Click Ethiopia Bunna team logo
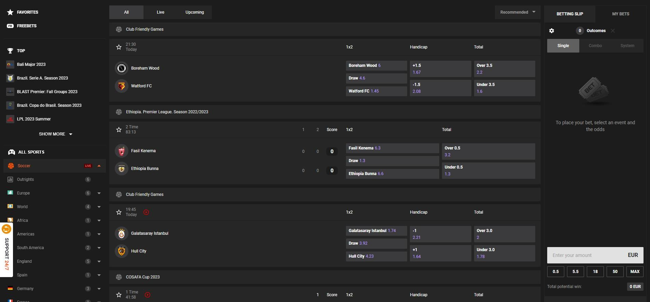This screenshot has height=302, width=650. tap(121, 169)
